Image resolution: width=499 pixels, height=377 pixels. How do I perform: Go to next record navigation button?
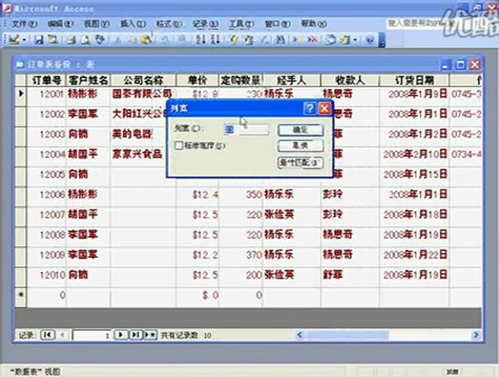[121, 335]
